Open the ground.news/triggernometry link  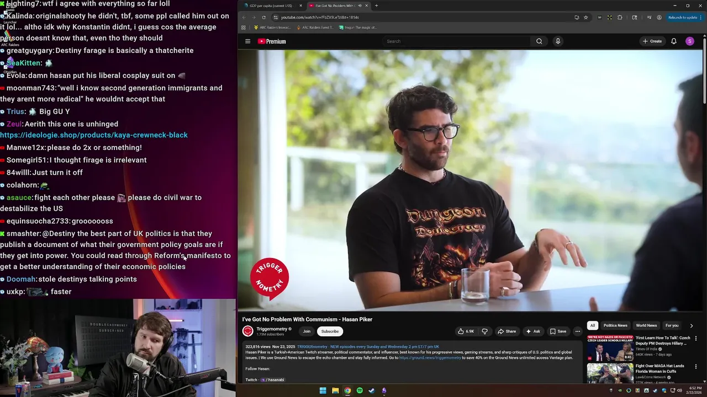(x=430, y=358)
